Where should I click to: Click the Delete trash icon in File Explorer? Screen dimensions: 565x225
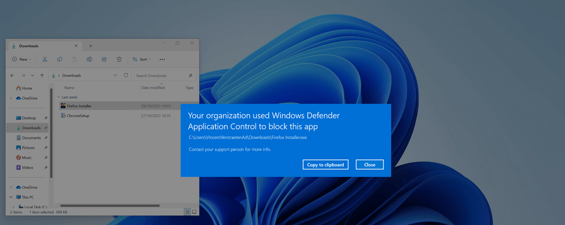(119, 59)
